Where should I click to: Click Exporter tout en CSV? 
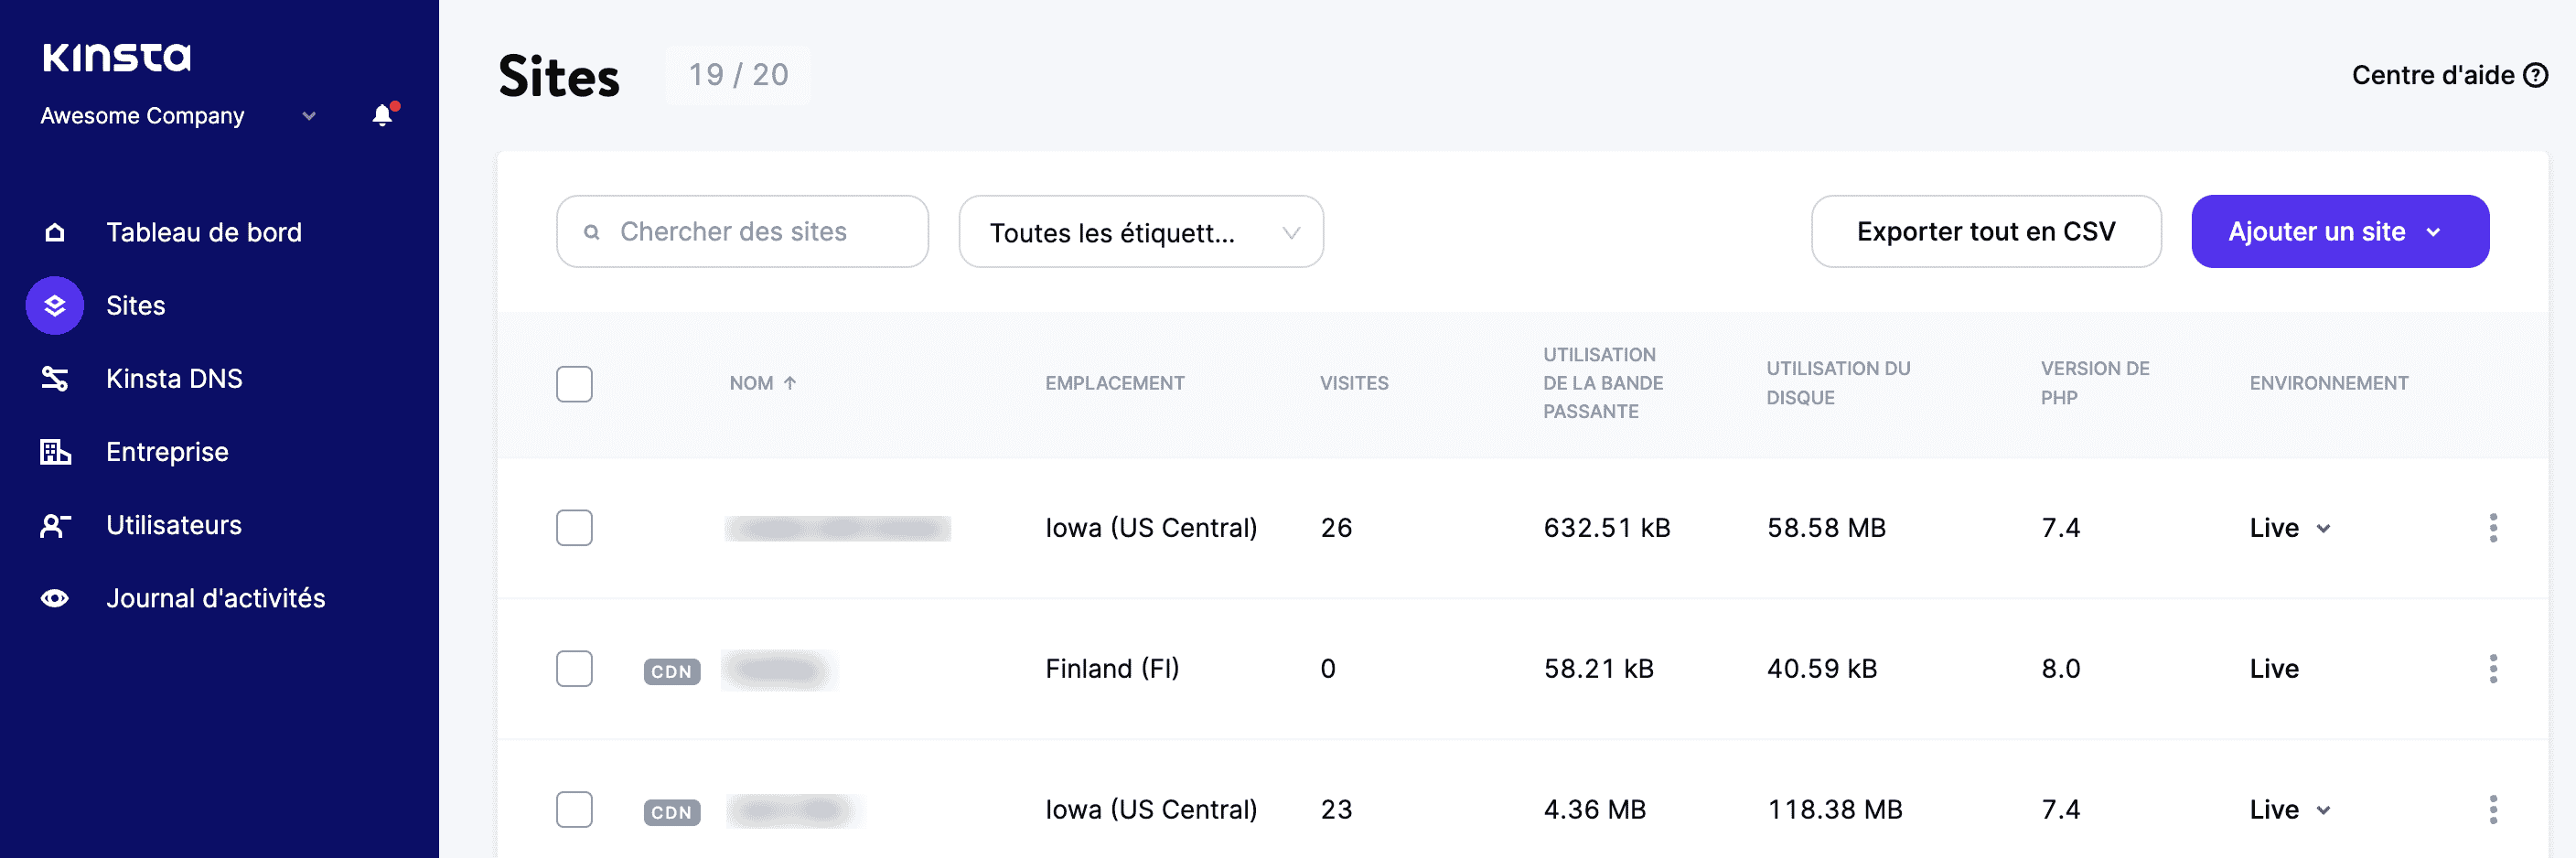click(x=1985, y=231)
